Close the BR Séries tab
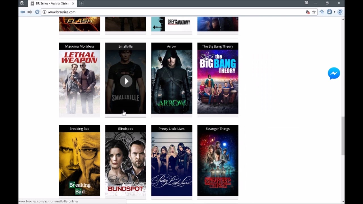Viewport: 363px width, 204px height. (73, 3)
